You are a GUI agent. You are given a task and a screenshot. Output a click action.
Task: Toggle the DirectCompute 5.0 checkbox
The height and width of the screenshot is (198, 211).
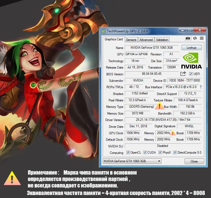175,153
